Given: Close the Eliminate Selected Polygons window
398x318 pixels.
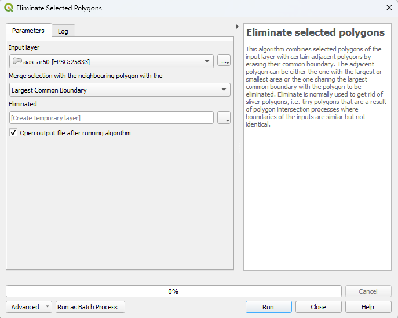Looking at the screenshot, I should (x=389, y=8).
